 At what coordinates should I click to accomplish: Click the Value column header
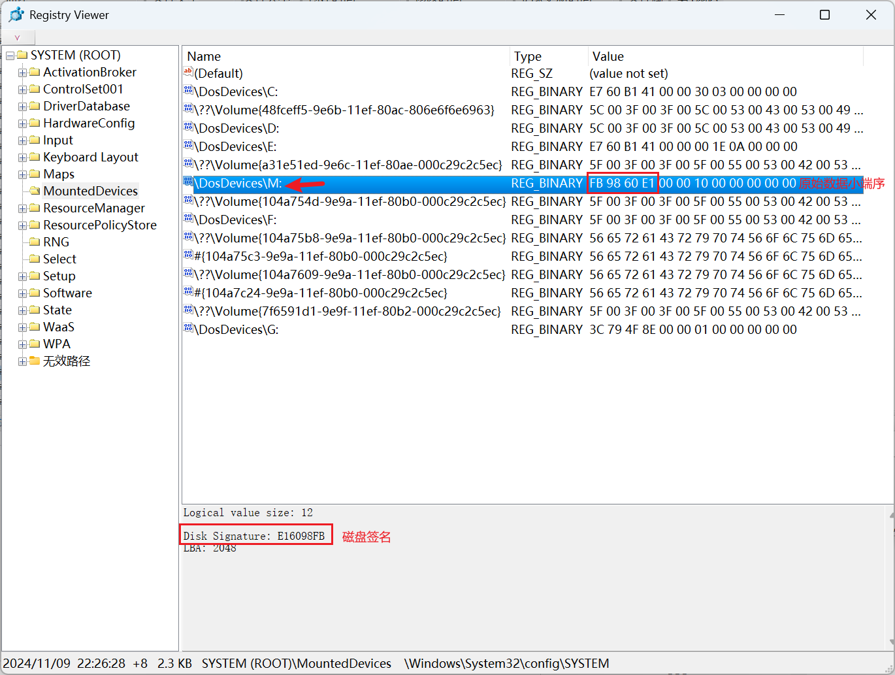click(x=608, y=56)
